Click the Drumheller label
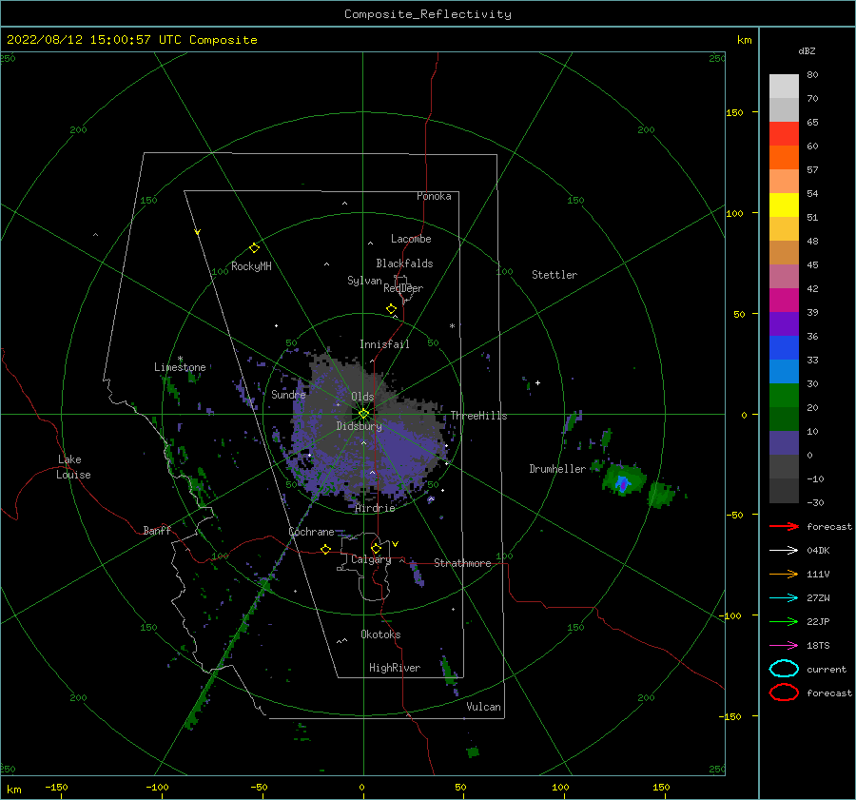 557,469
